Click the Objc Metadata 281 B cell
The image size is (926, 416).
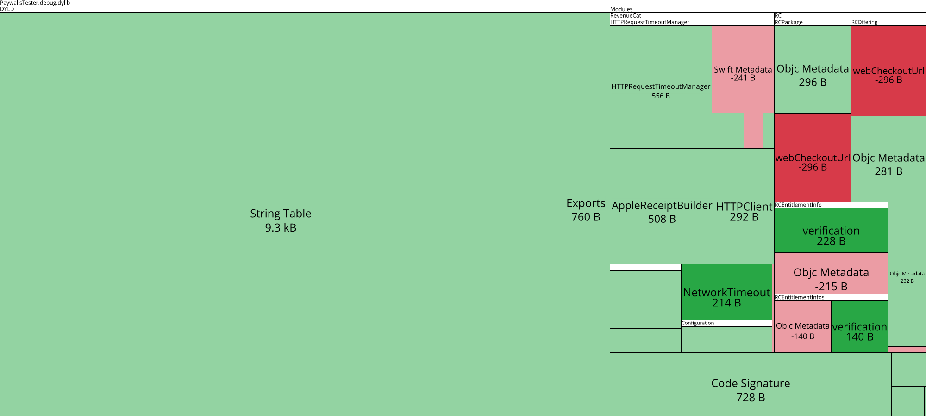[x=888, y=159]
